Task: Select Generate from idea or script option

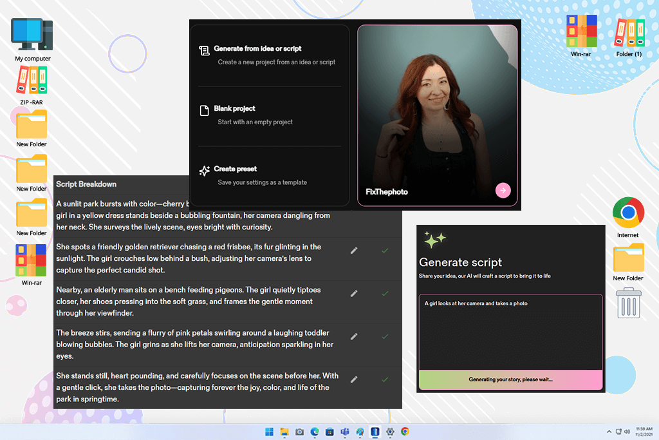Action: 270,55
